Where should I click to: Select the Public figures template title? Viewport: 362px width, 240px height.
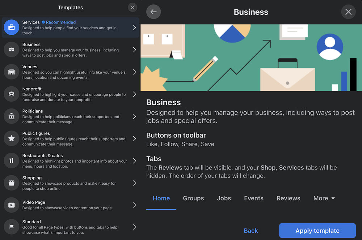point(36,133)
